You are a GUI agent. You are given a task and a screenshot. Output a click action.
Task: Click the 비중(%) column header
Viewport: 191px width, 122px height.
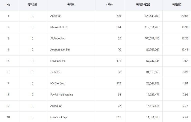pyautogui.click(x=177, y=5)
